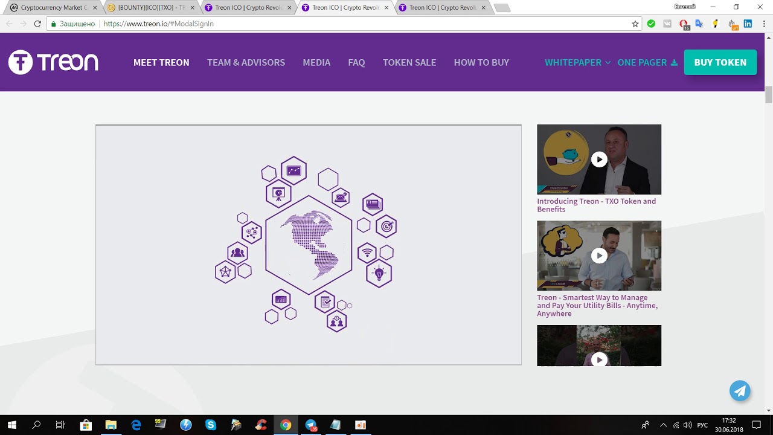Open File Explorer from the taskbar
Screen dimensions: 773x435
(x=111, y=425)
